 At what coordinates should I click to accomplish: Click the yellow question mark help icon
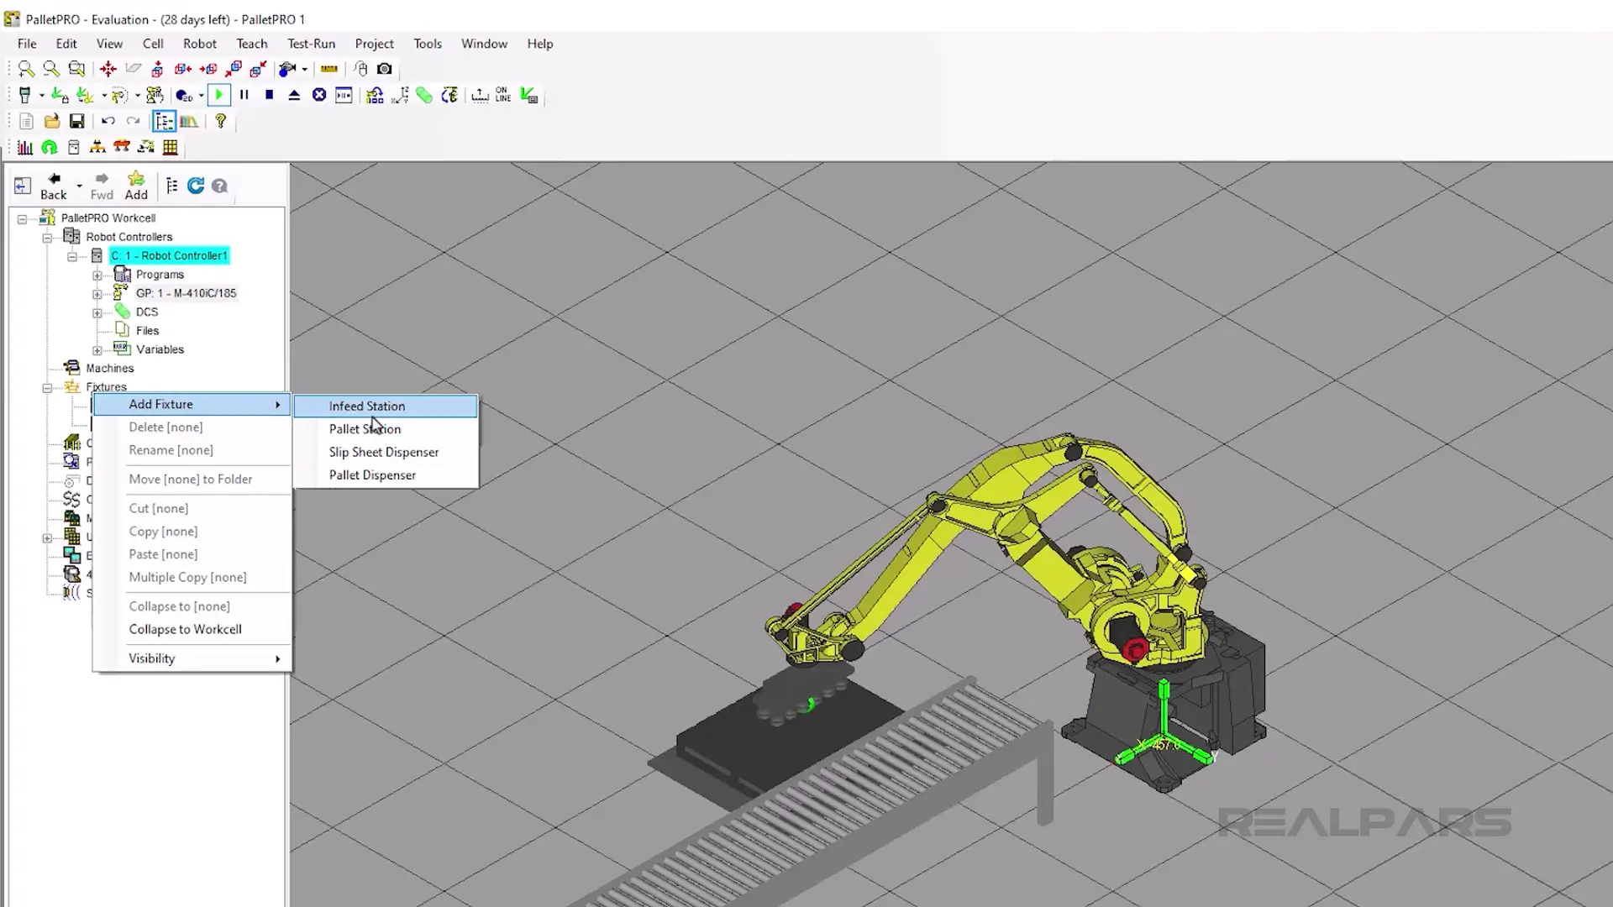click(x=220, y=122)
